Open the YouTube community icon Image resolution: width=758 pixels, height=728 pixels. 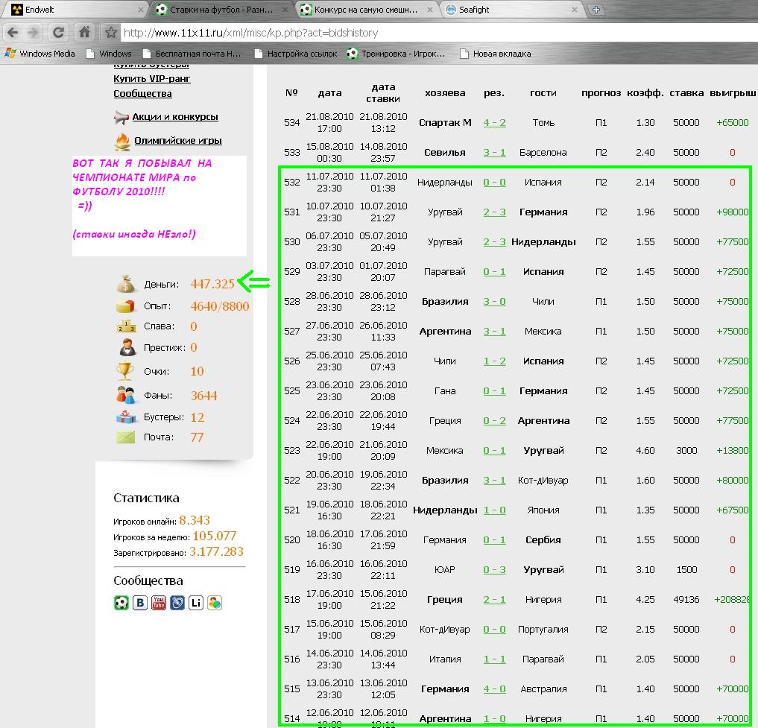[x=159, y=603]
